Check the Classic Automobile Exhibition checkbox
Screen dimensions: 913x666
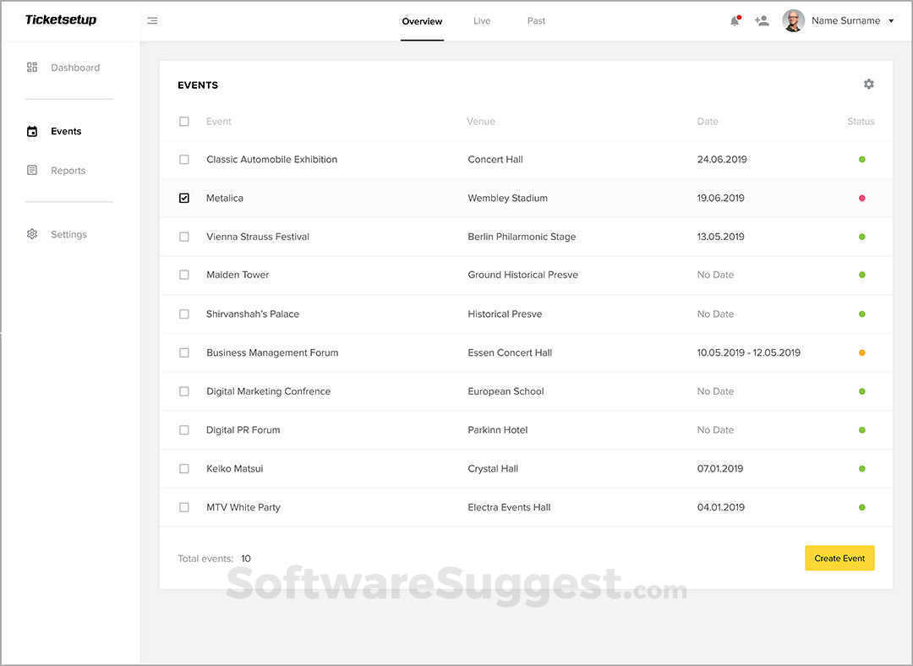point(184,160)
